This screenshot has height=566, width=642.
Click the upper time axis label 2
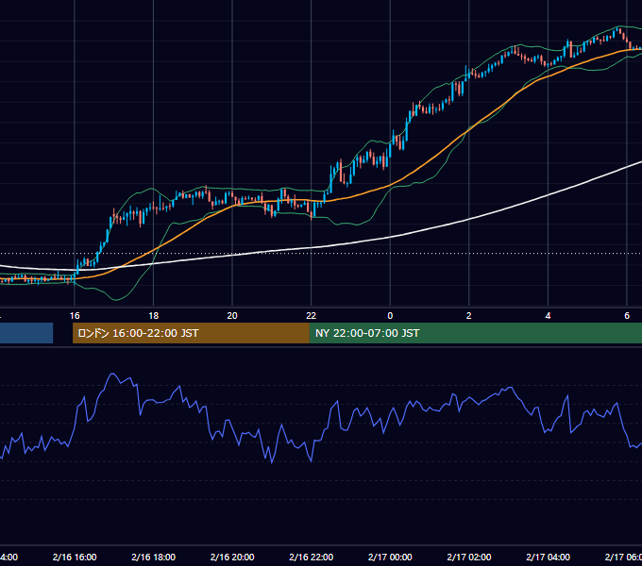(469, 316)
